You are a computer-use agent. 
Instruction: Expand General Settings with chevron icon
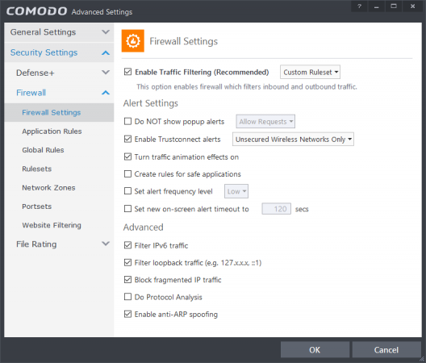click(x=106, y=32)
